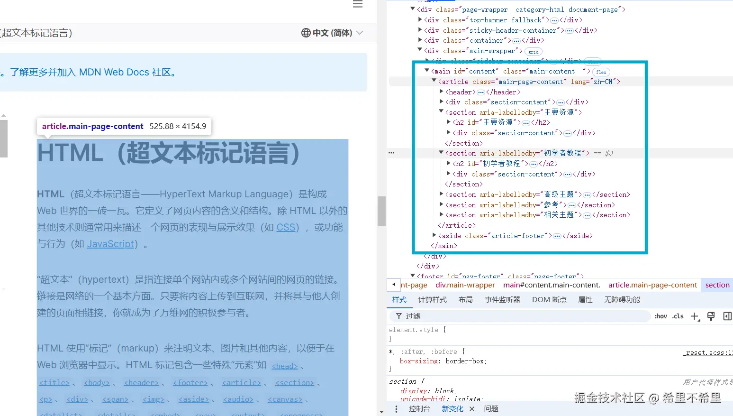Switch to the 布局 tab

(466, 300)
